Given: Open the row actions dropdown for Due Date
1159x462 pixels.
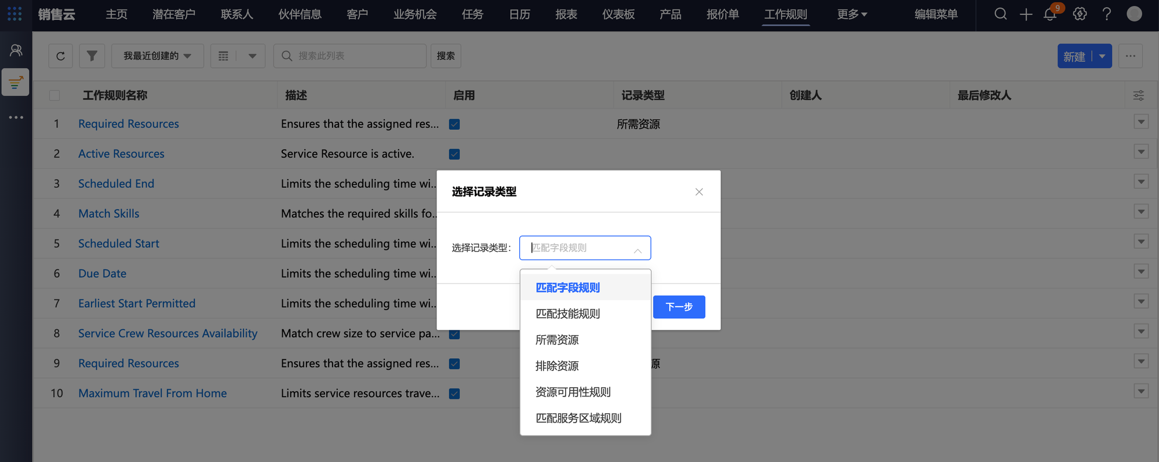Looking at the screenshot, I should (1140, 271).
